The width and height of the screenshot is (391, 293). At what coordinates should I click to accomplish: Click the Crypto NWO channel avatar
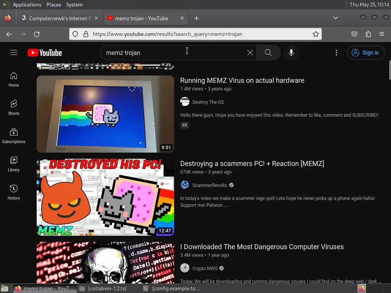pos(185,268)
